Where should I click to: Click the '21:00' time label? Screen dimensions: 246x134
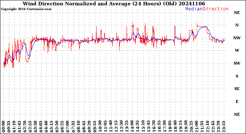tap(197, 126)
